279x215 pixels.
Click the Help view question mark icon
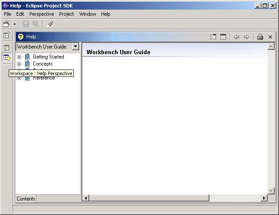(x=21, y=37)
